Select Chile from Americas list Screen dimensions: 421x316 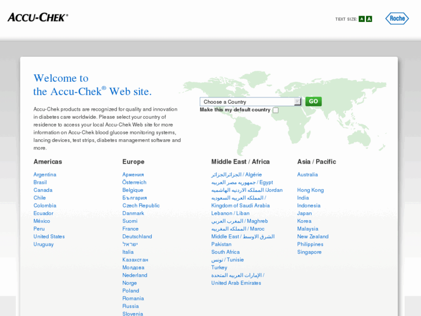[x=39, y=198]
